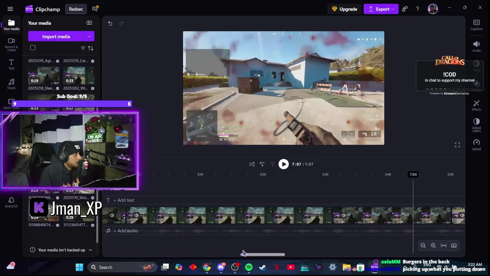Open Google Chrome from the taskbar
Viewport: 490px width, 276px height.
pyautogui.click(x=207, y=267)
